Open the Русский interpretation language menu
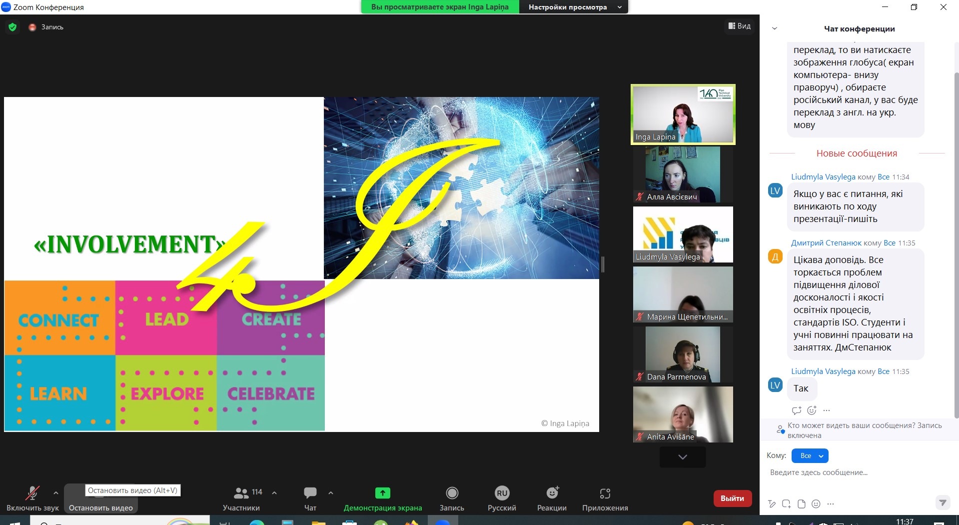The height and width of the screenshot is (525, 959). tap(502, 498)
